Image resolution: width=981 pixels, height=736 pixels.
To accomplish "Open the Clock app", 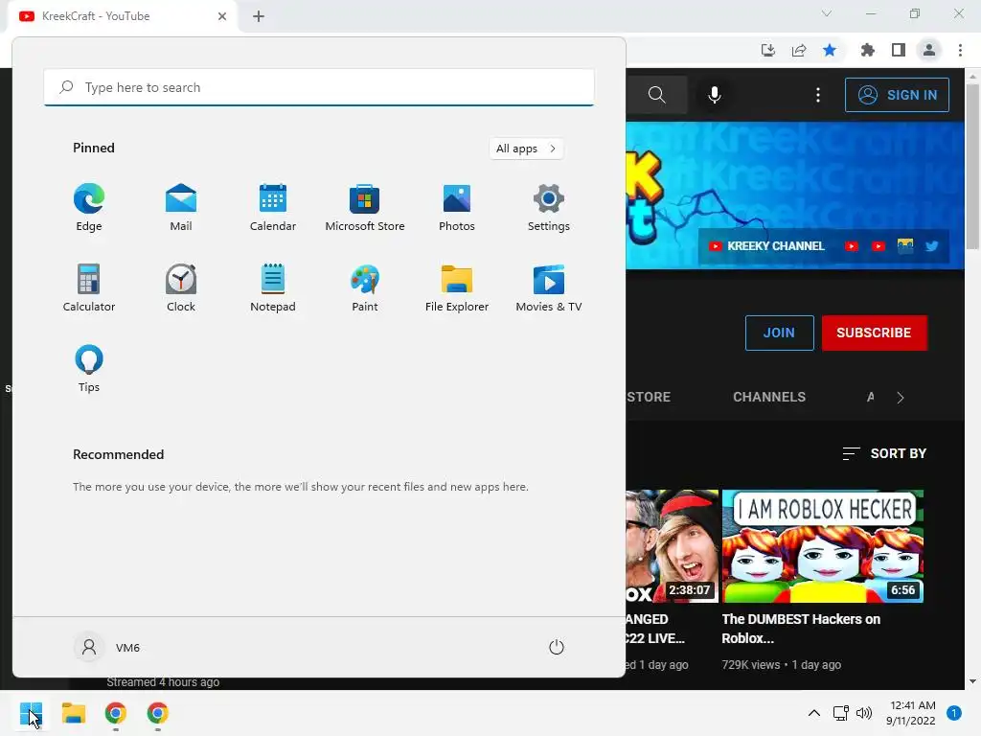I will pyautogui.click(x=181, y=287).
